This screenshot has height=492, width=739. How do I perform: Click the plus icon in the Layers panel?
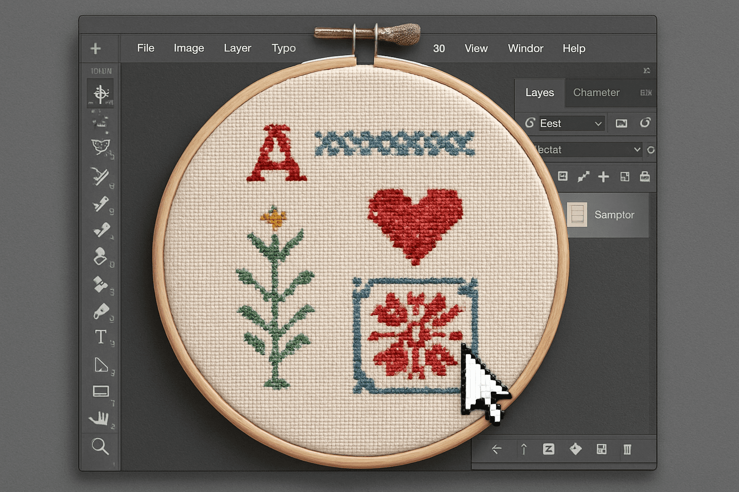[x=603, y=177]
